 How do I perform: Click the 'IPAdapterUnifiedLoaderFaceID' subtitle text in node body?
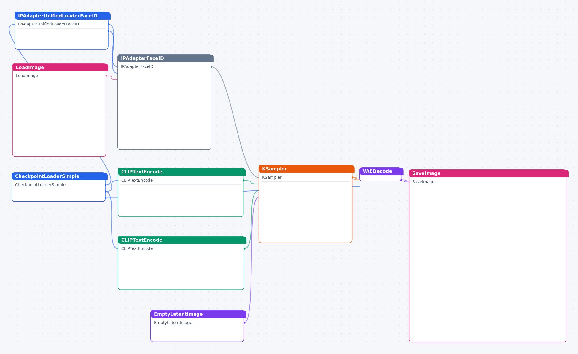click(x=49, y=24)
